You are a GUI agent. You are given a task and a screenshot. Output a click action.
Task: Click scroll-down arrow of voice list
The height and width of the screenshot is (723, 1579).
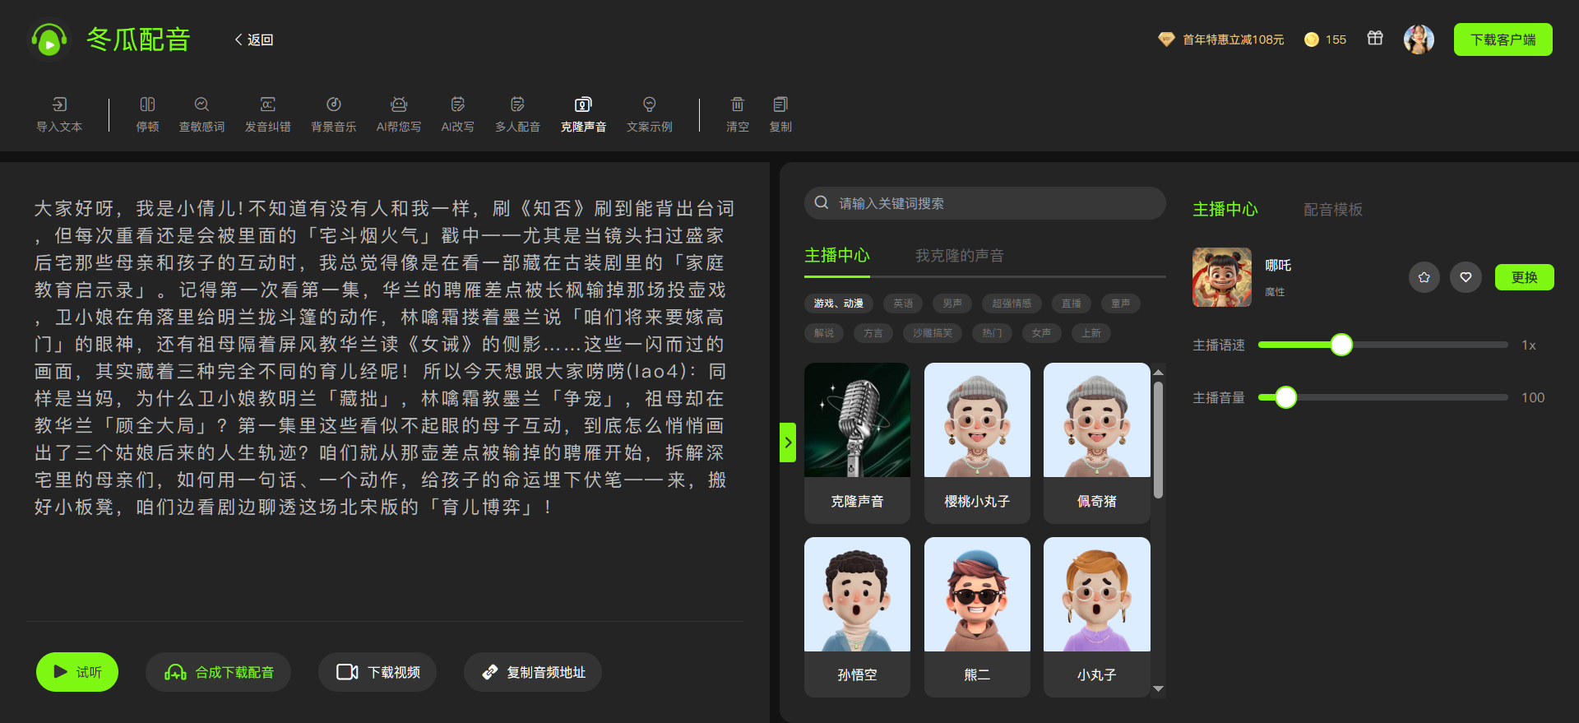coord(1158,689)
